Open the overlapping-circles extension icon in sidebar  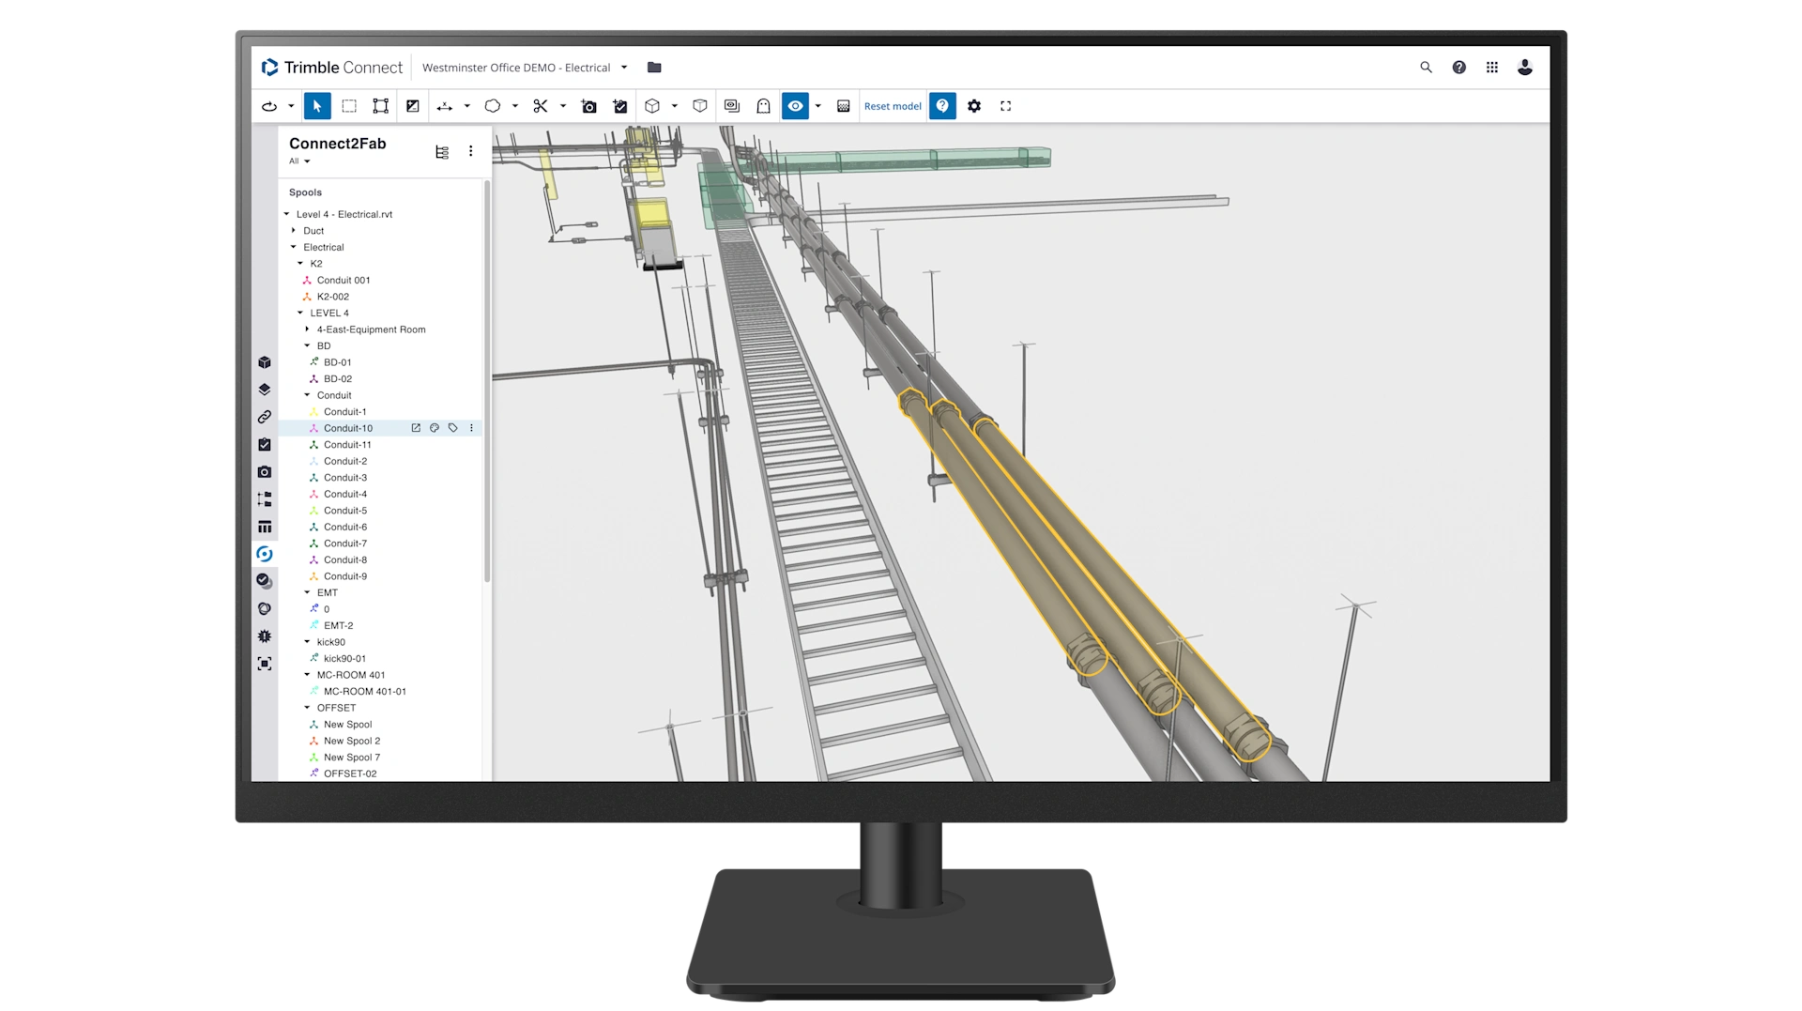[x=265, y=608]
